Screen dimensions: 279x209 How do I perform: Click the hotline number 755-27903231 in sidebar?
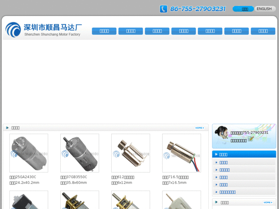coord(255,133)
